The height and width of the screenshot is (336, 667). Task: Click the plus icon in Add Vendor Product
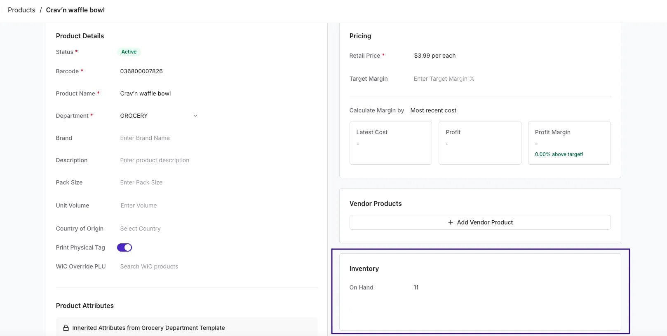(450, 222)
